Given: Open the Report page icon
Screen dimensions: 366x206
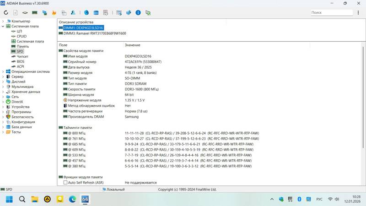Looking at the screenshot, I should pos(15,13).
